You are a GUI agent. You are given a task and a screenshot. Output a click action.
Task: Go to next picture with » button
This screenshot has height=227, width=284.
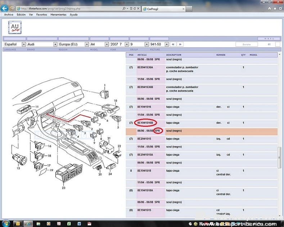coord(180,44)
